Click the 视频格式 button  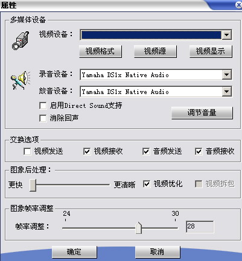pos(100,51)
